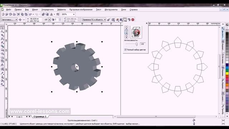Click the light position 3D preview box
The height and width of the screenshot is (129, 229).
(x=136, y=32)
